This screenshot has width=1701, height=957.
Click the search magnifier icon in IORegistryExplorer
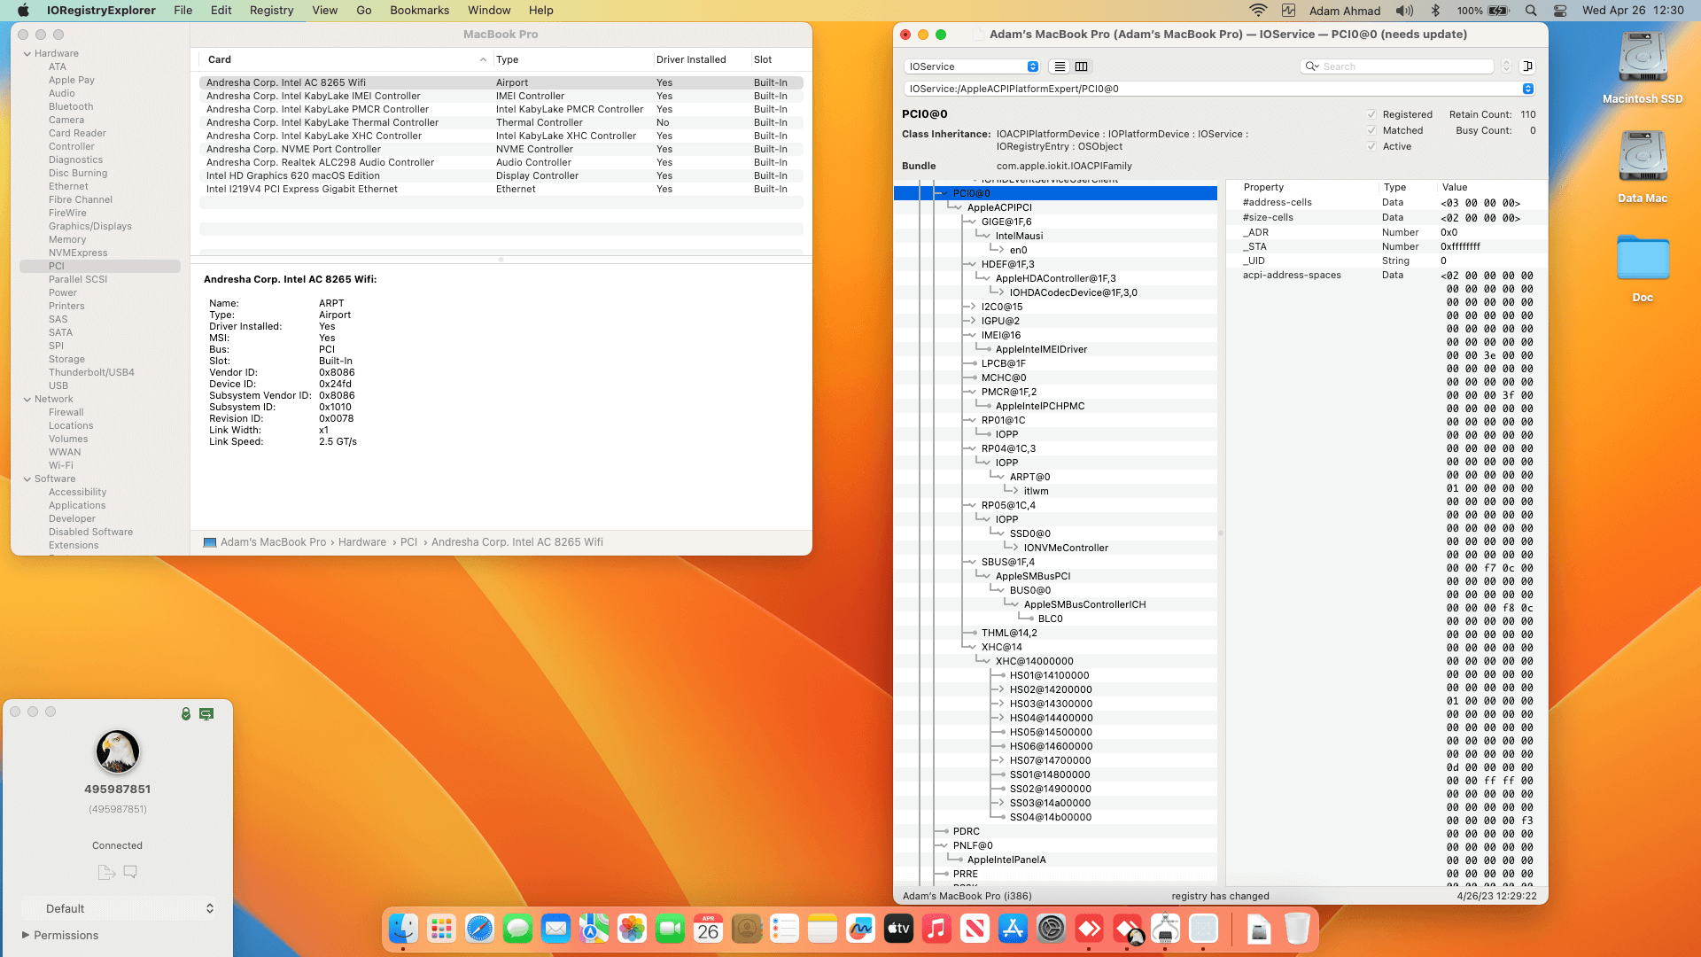click(x=1312, y=66)
